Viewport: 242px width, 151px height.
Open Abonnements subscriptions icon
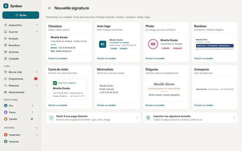[6, 92]
